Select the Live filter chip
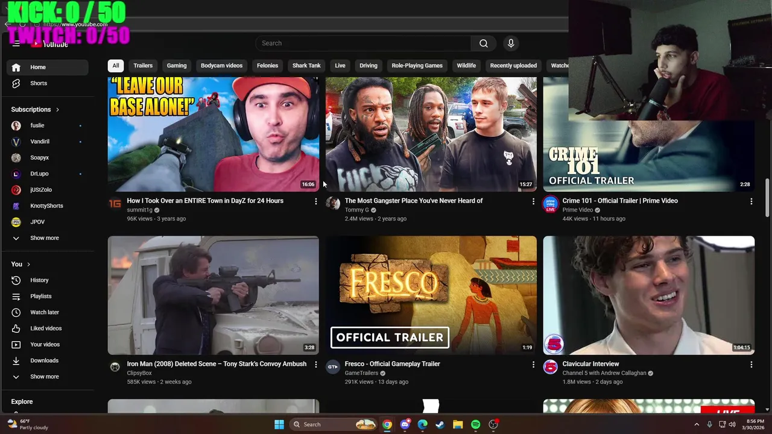772x434 pixels. point(340,66)
